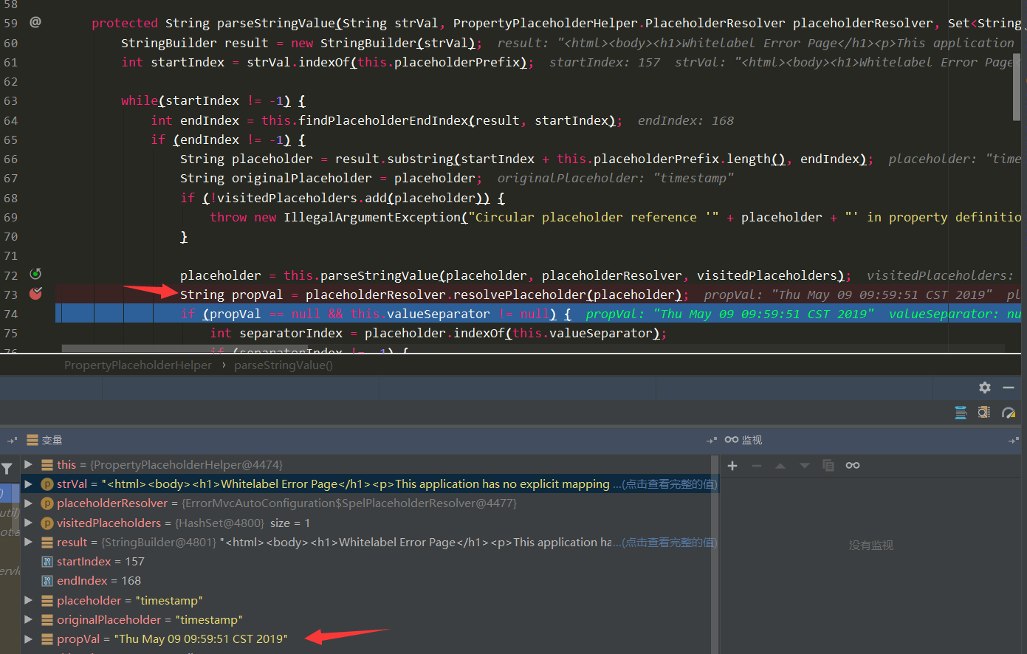This screenshot has width=1027, height=654.
Task: Open the 监视 (Watches) panel tab
Action: (x=743, y=440)
